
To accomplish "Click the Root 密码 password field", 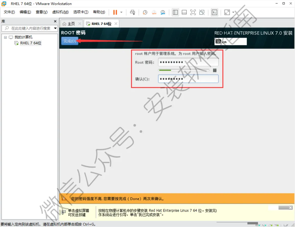I will click(188, 62).
